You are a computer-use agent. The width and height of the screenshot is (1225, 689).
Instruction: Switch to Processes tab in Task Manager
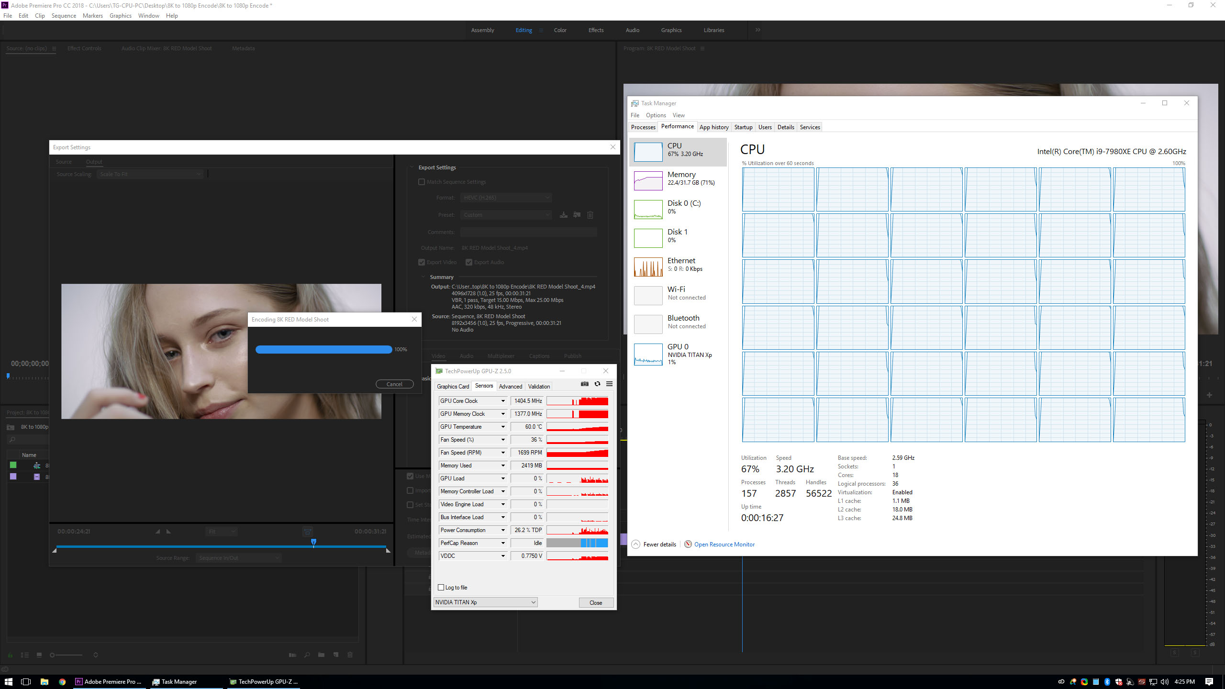[643, 127]
